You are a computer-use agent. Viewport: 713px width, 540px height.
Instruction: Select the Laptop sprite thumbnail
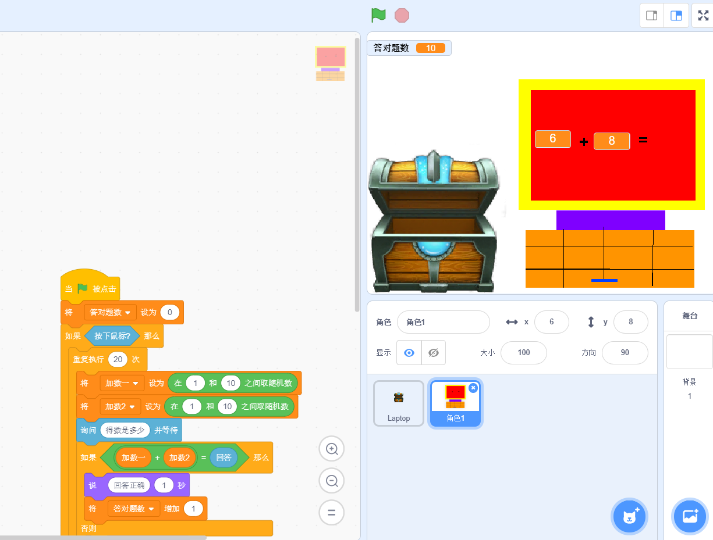pyautogui.click(x=399, y=404)
